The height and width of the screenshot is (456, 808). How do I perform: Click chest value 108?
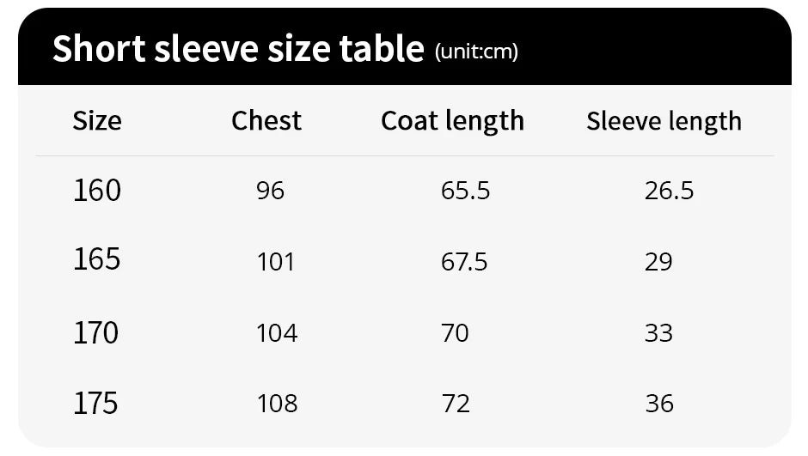277,403
